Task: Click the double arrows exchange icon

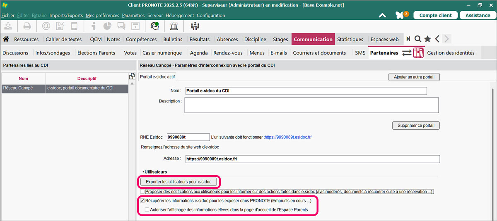Action: point(407,53)
